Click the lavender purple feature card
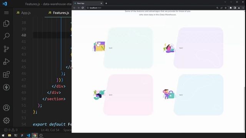Image resolution: width=246 pixels, height=138 pixels. [198, 48]
